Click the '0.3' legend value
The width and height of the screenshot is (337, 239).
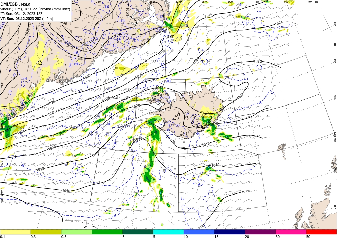tap(33, 237)
